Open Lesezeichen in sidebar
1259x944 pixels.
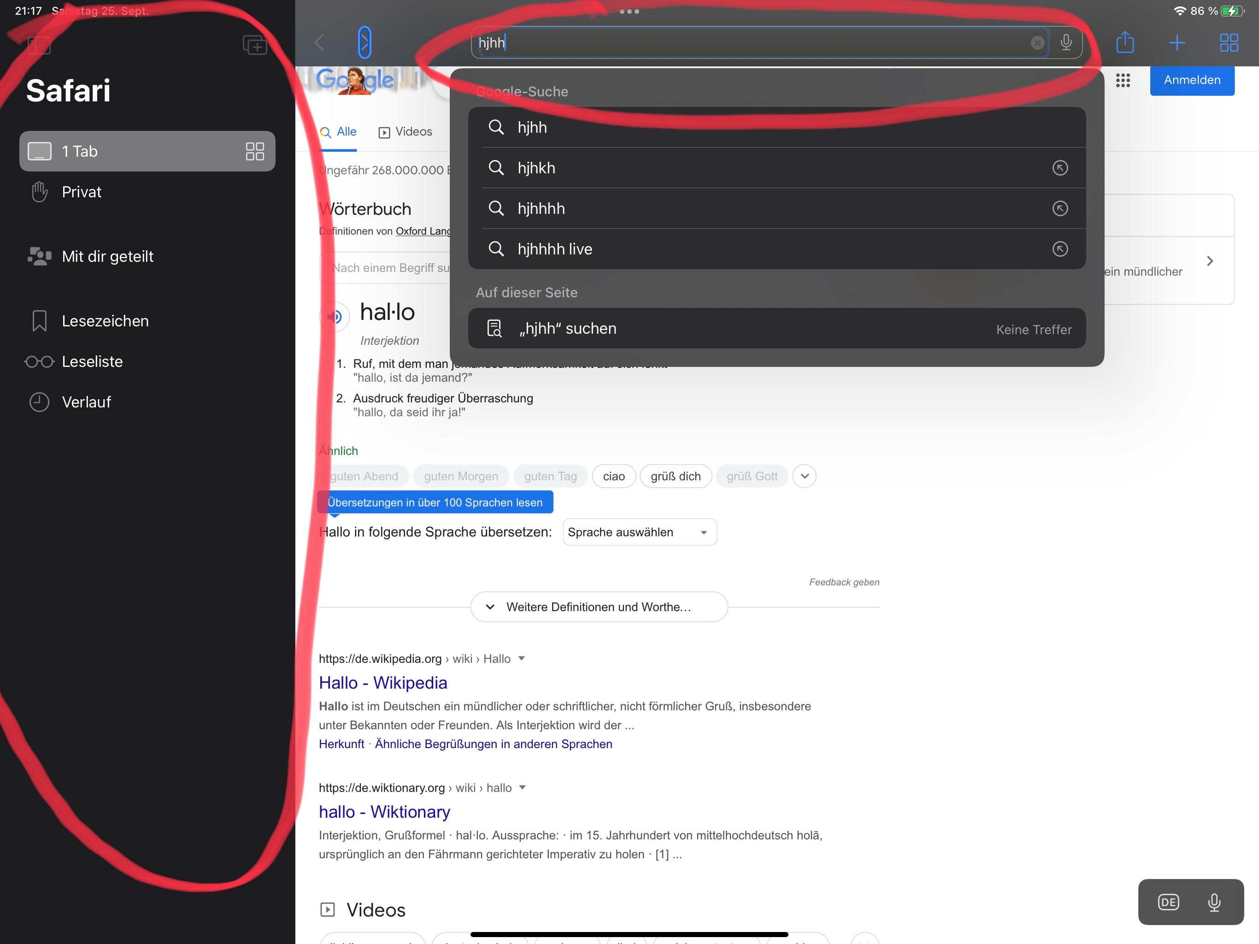point(105,321)
